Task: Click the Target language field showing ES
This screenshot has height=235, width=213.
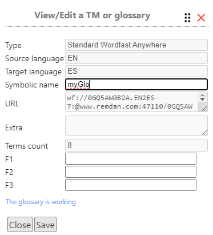Action: (136, 71)
